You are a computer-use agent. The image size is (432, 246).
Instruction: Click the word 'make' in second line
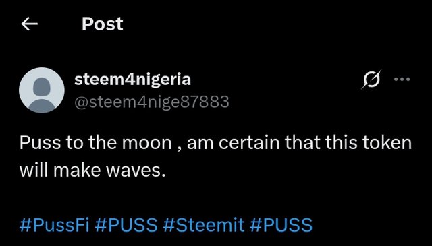point(78,171)
